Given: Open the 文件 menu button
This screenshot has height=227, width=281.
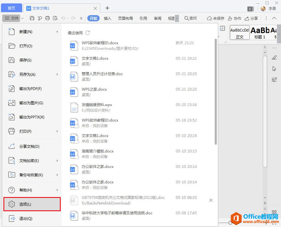Looking at the screenshot, I should pos(12,18).
